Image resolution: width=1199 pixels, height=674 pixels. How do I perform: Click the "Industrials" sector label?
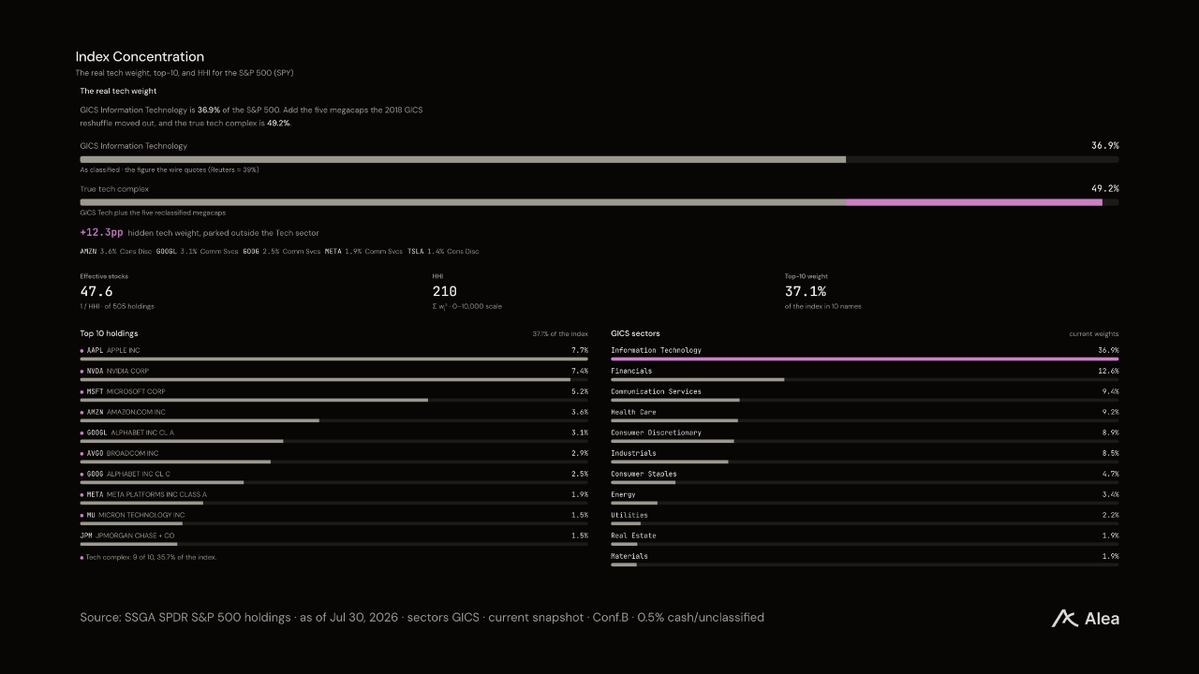tap(633, 453)
